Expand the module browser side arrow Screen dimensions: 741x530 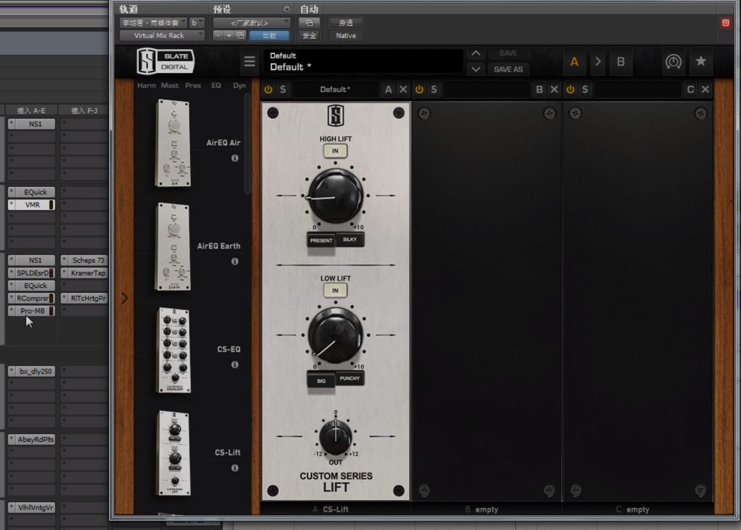coord(125,298)
